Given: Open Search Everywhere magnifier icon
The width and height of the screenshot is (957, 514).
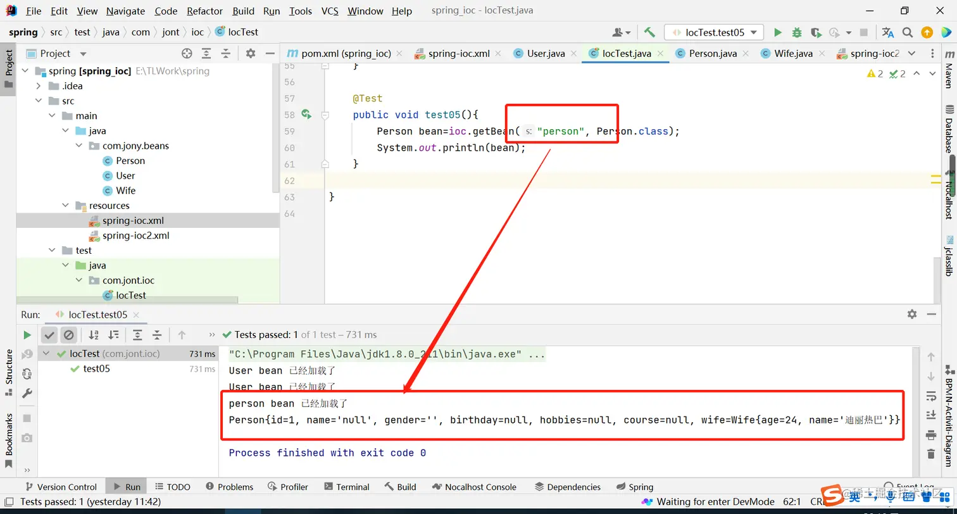Looking at the screenshot, I should [908, 32].
